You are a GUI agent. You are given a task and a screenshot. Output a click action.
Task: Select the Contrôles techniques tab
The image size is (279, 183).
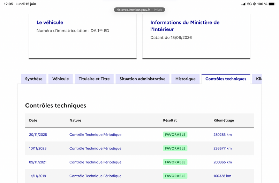(x=226, y=79)
